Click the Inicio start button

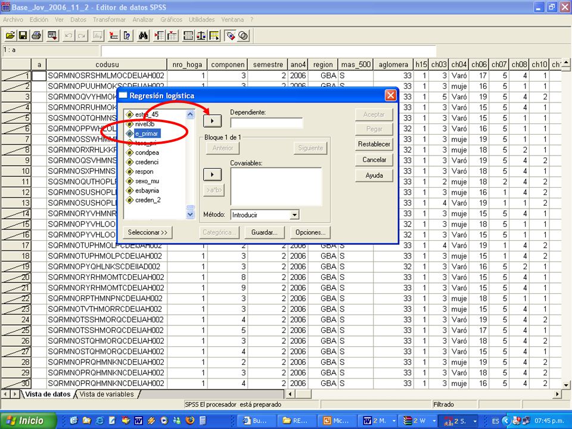tap(29, 421)
